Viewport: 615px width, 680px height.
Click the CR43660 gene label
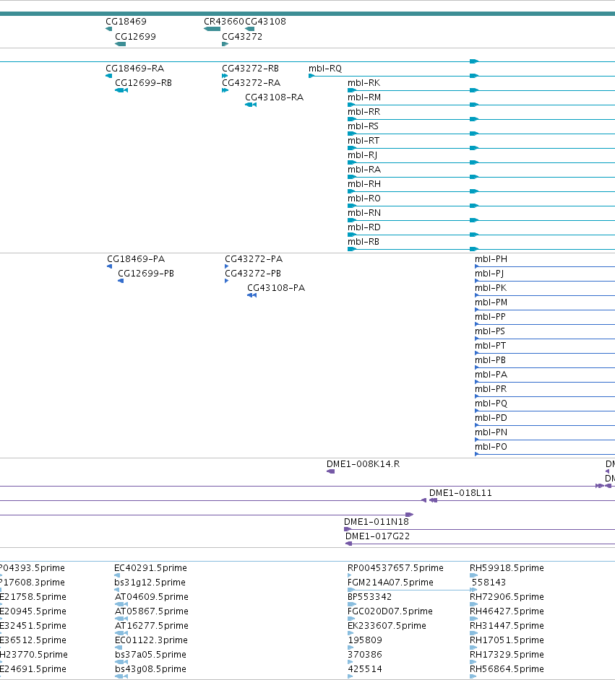[x=224, y=21]
